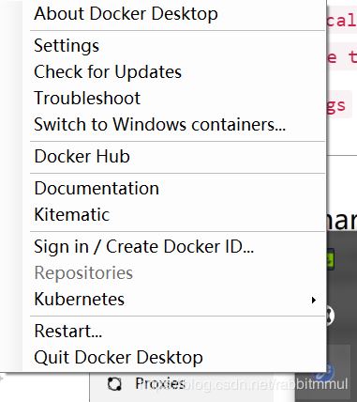Click the pink code text ending in 'gs'
Image resolution: width=357 pixels, height=402 pixels.
(x=336, y=105)
